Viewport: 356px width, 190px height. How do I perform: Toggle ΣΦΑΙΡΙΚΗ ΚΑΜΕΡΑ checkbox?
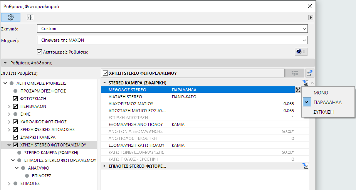click(15, 137)
